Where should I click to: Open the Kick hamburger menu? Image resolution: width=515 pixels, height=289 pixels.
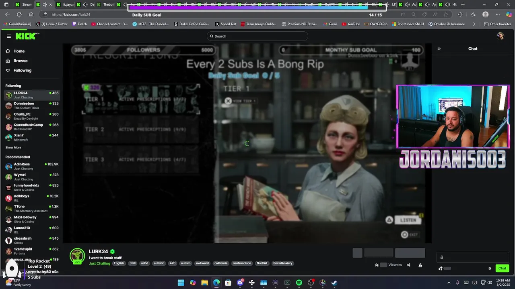pos(9,36)
